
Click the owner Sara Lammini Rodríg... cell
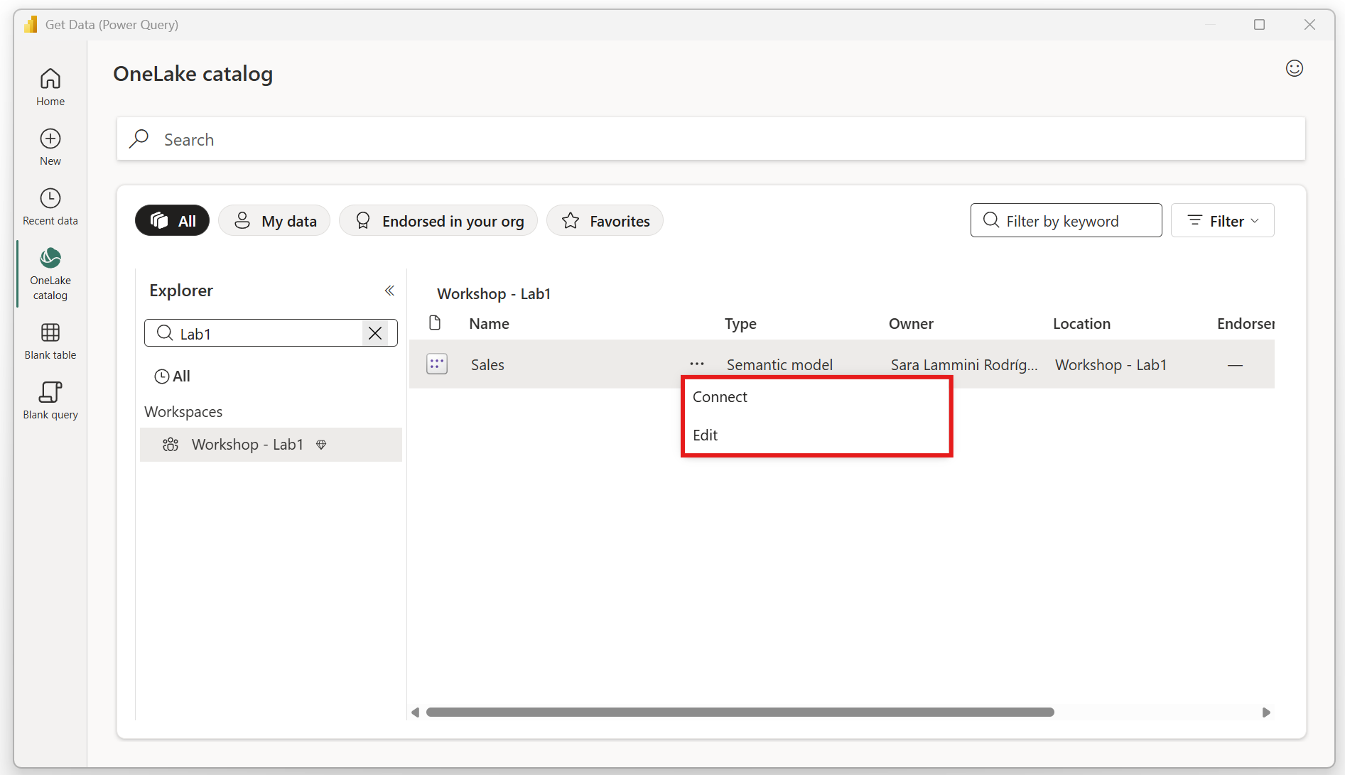pos(964,365)
